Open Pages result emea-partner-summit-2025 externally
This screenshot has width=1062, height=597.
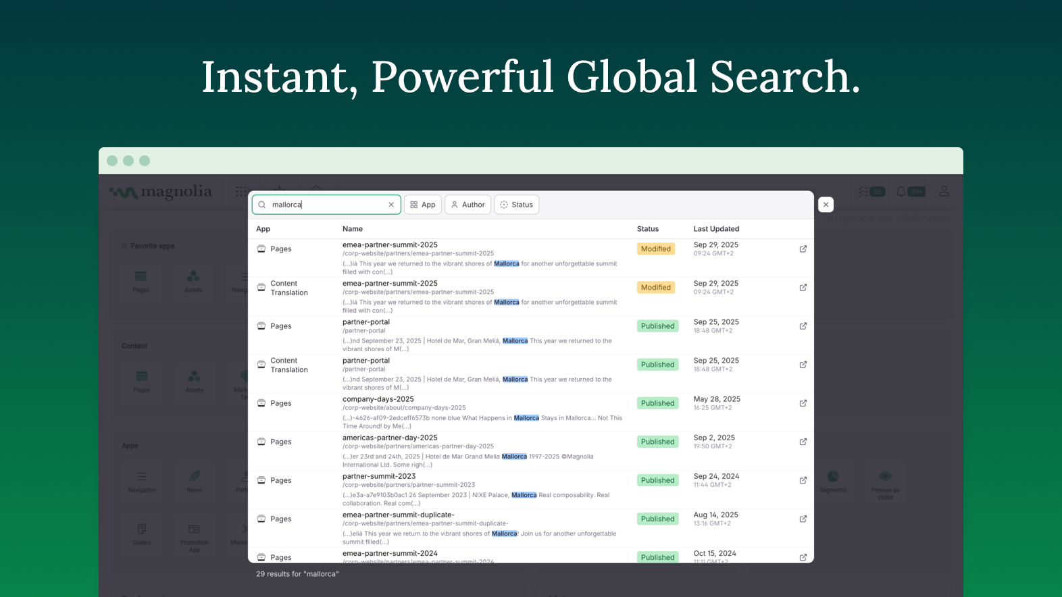pyautogui.click(x=803, y=249)
